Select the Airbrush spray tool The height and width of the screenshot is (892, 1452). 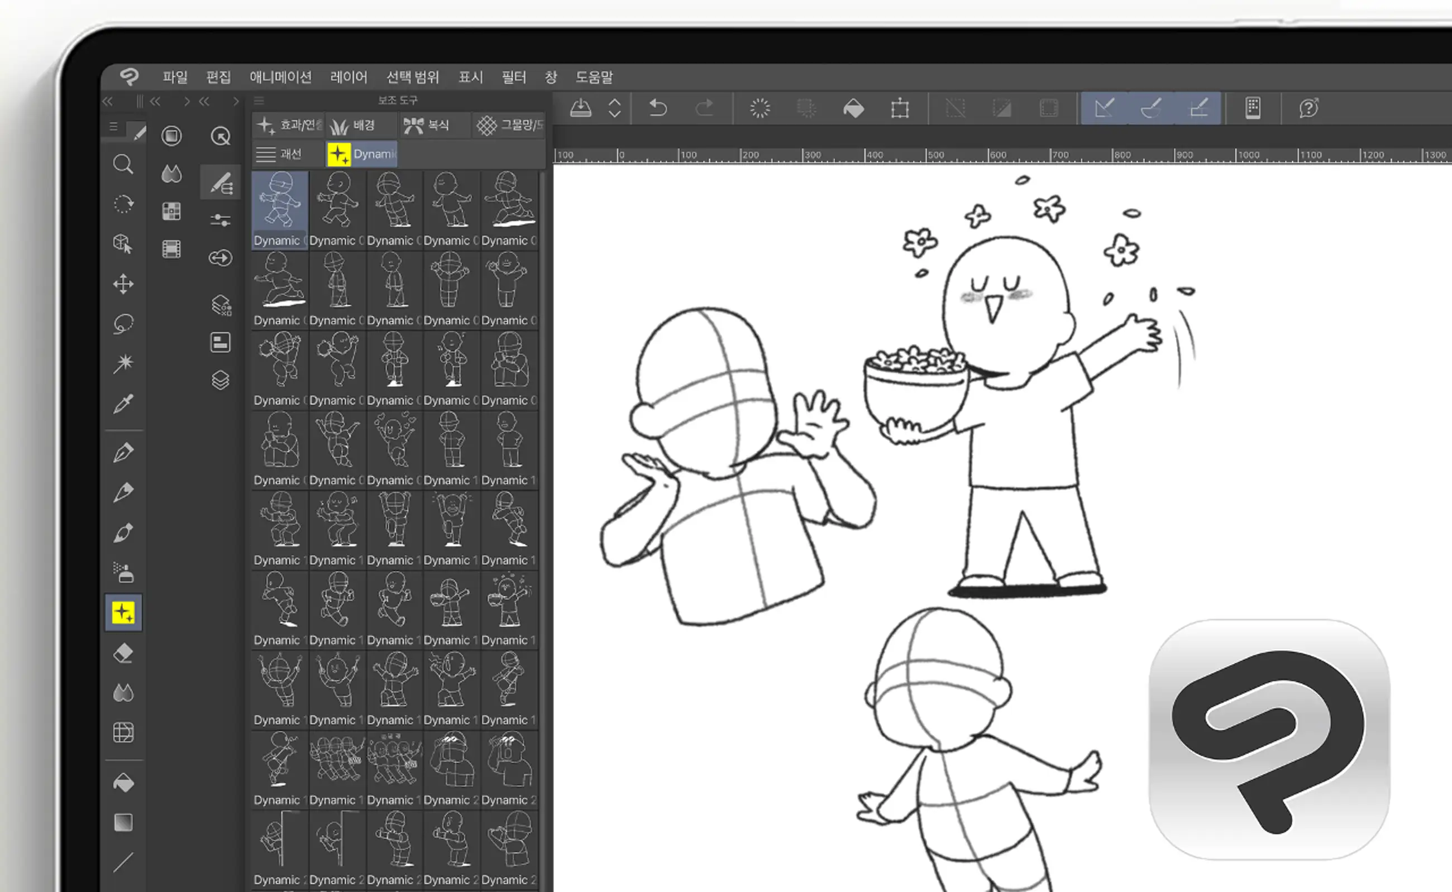(123, 572)
